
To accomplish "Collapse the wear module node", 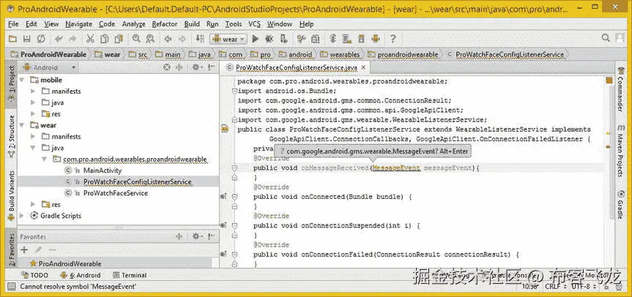I will (x=22, y=125).
